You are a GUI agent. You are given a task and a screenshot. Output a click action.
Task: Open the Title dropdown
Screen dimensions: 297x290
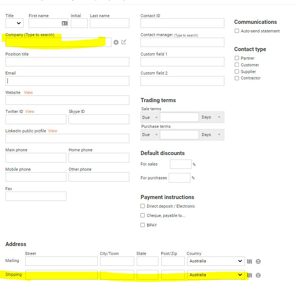(x=15, y=23)
